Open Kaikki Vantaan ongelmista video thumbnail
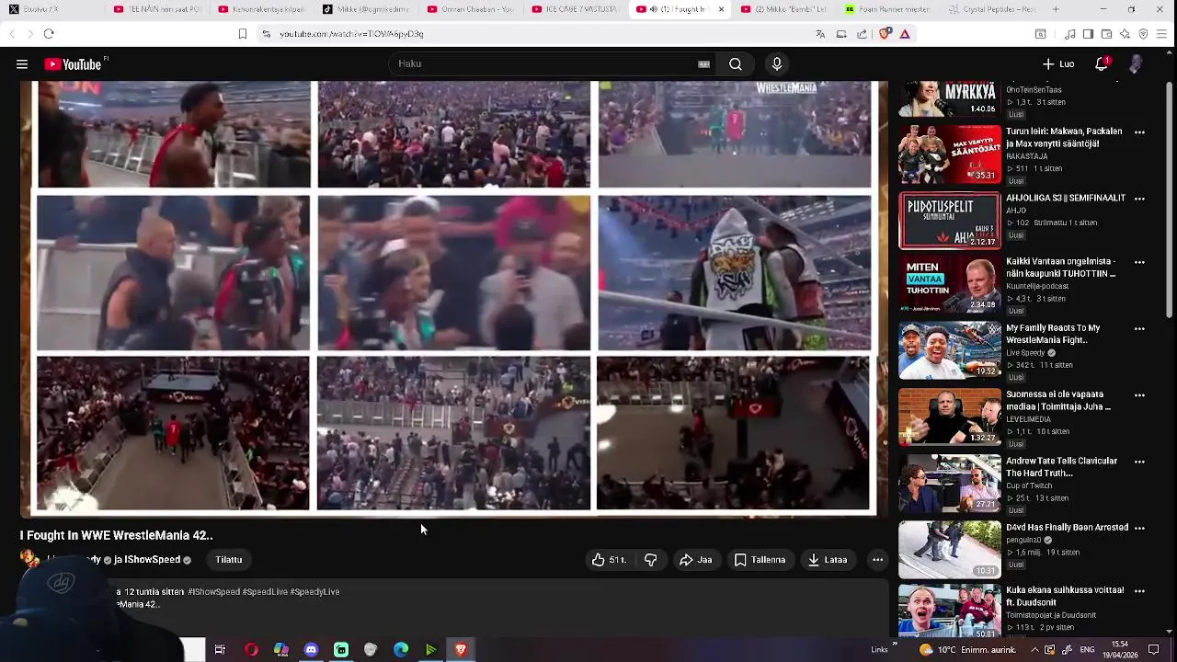1177x662 pixels. click(950, 286)
